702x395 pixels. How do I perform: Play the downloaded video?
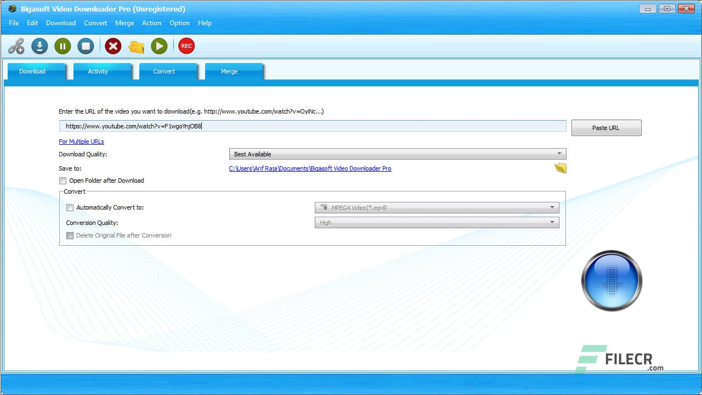click(159, 46)
